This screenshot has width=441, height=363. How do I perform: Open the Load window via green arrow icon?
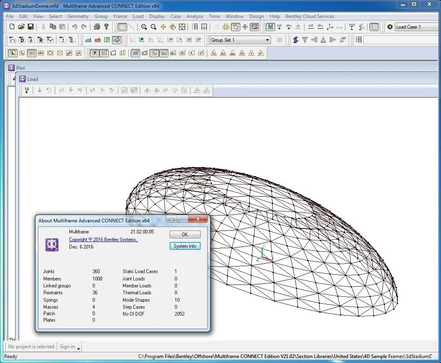click(x=31, y=40)
